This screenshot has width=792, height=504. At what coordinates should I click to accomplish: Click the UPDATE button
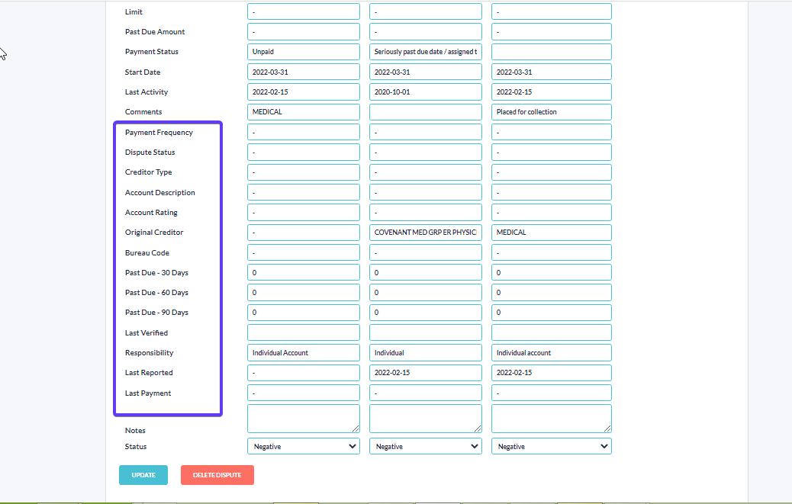[x=143, y=475]
